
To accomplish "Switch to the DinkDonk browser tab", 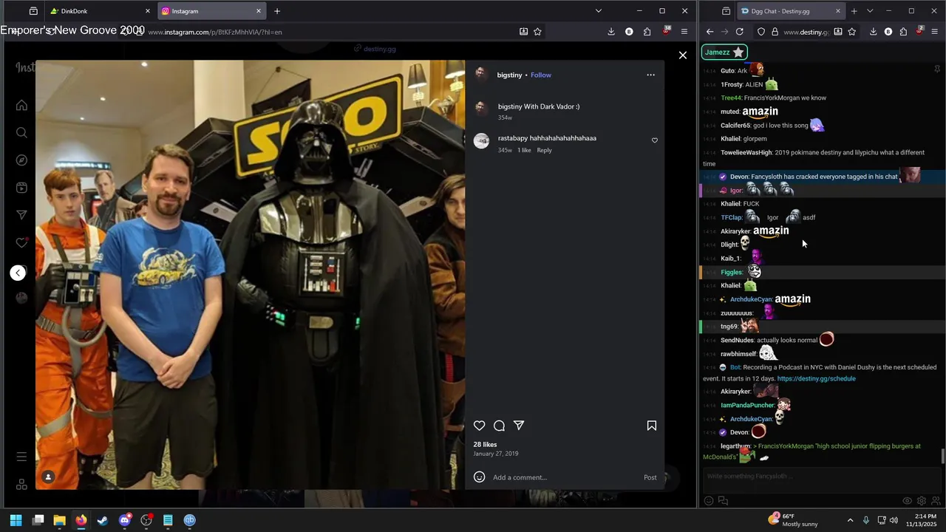I will point(100,11).
